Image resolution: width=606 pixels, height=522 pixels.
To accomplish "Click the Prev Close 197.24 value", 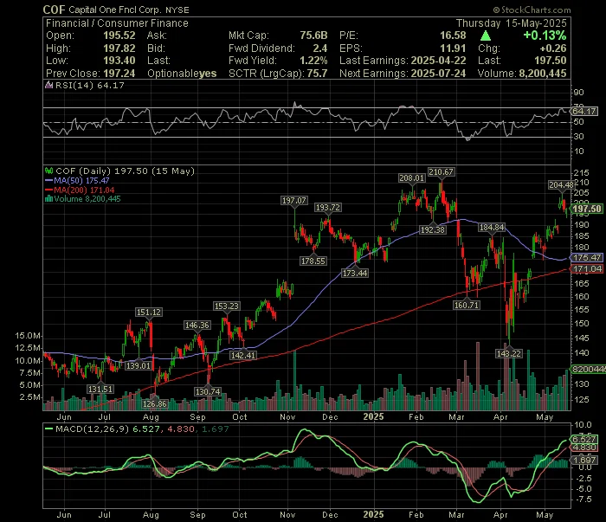I will pyautogui.click(x=119, y=74).
